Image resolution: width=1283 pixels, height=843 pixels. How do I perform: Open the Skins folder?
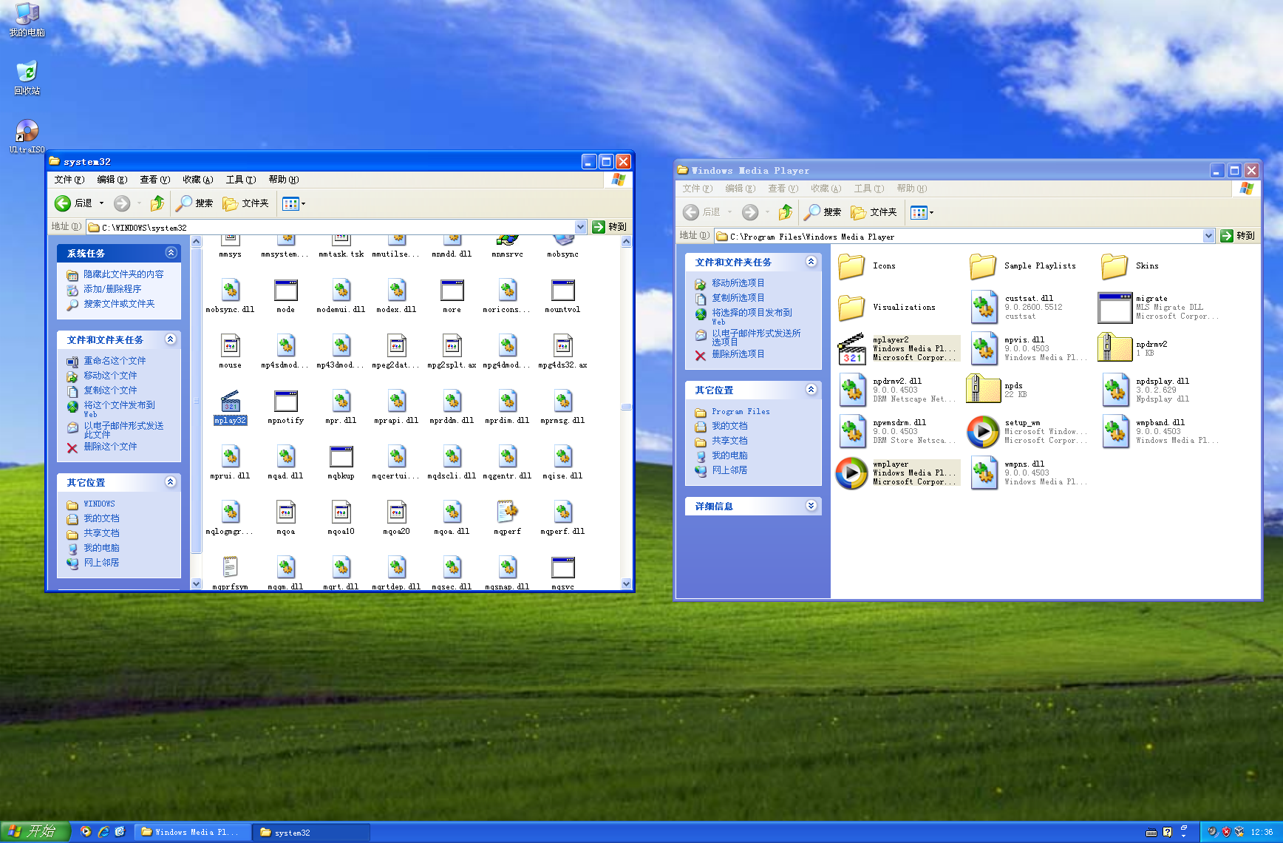tap(1114, 265)
